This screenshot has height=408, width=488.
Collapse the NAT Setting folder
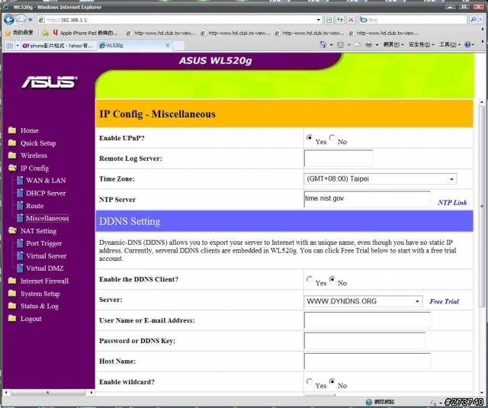[12, 230]
